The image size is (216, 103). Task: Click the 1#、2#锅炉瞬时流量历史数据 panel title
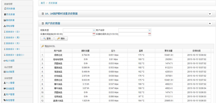(61, 14)
